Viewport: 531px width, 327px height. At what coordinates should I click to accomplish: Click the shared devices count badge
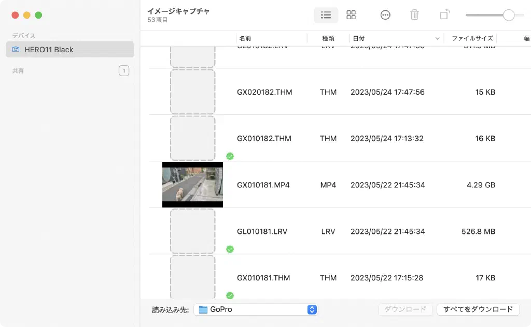coord(124,71)
